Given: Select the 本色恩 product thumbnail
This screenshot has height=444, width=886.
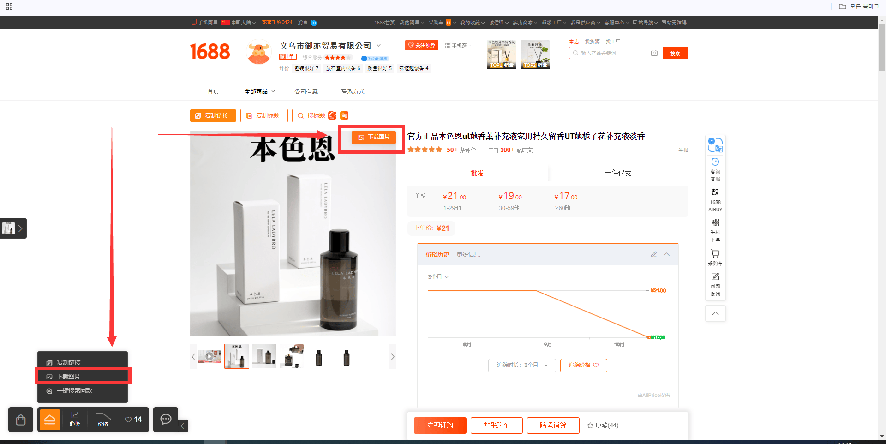Looking at the screenshot, I should click(x=236, y=356).
